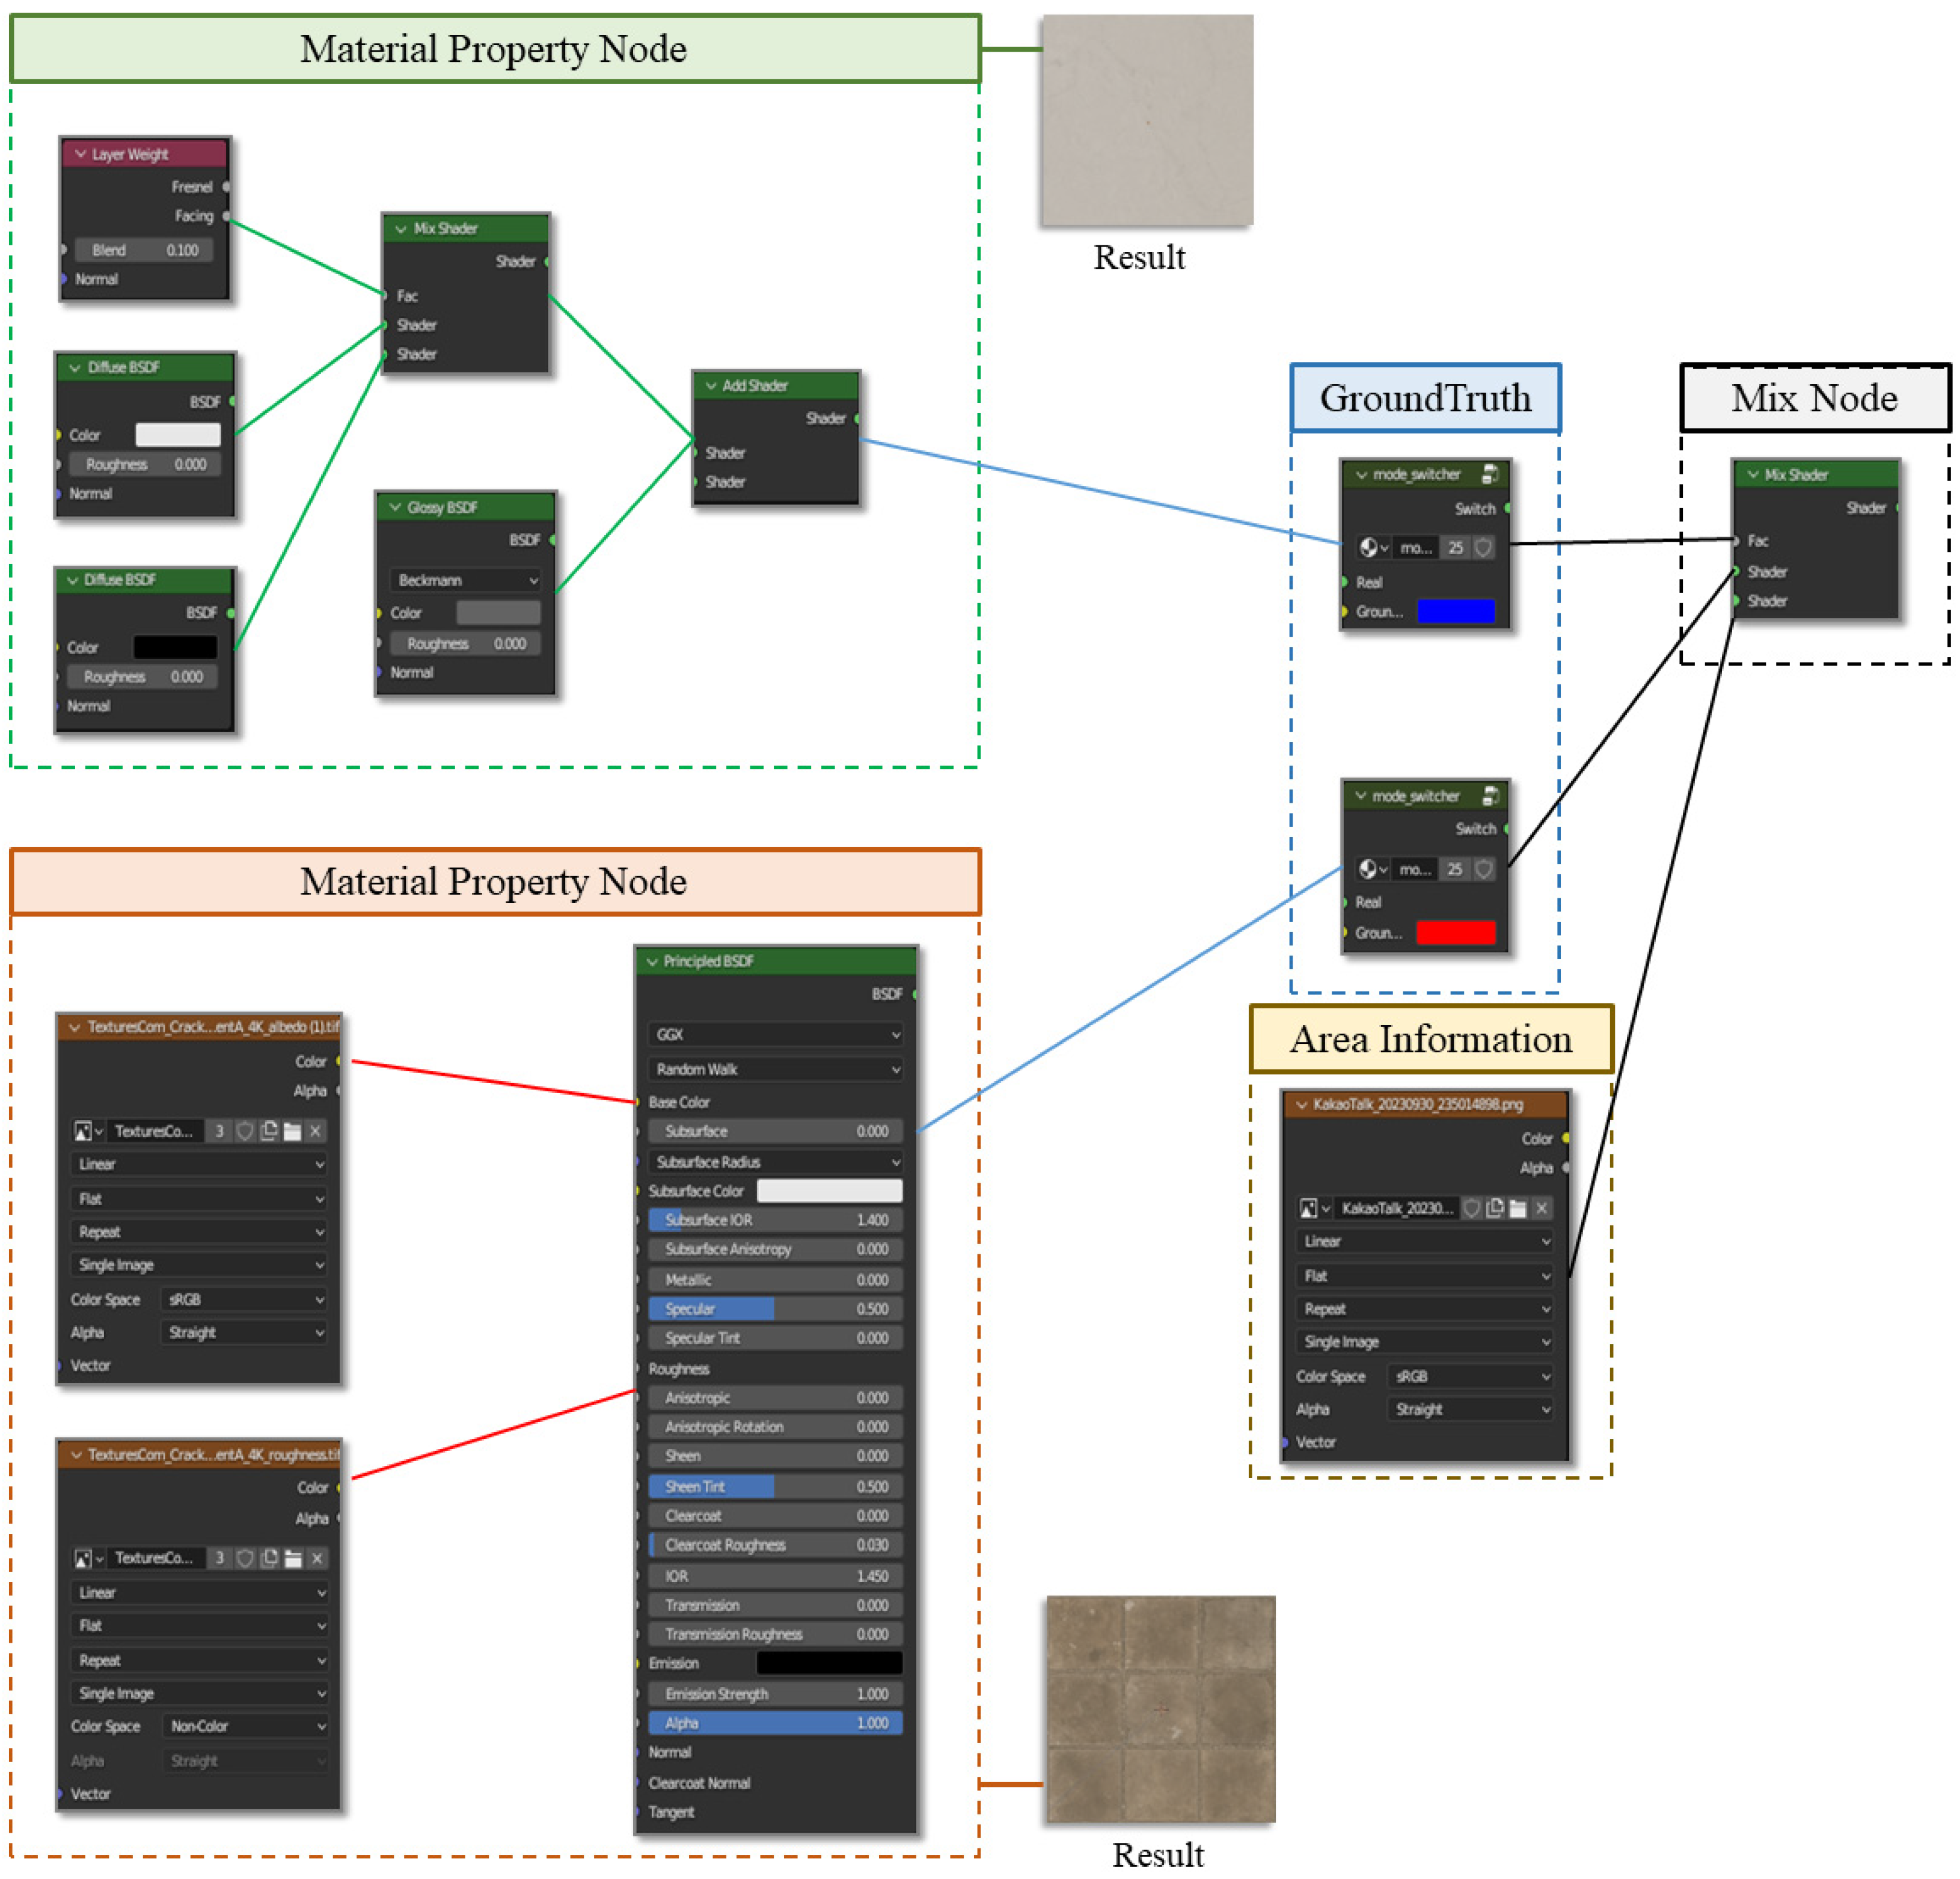Open GGX distribution dropdown in Principled BSDF
This screenshot has height=1879, width=1960.
775,1034
